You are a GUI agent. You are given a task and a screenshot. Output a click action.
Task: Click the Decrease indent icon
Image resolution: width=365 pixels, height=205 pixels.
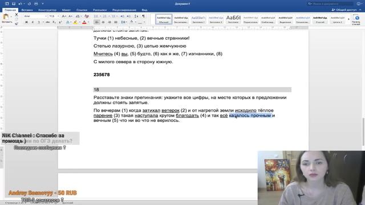pos(123,16)
